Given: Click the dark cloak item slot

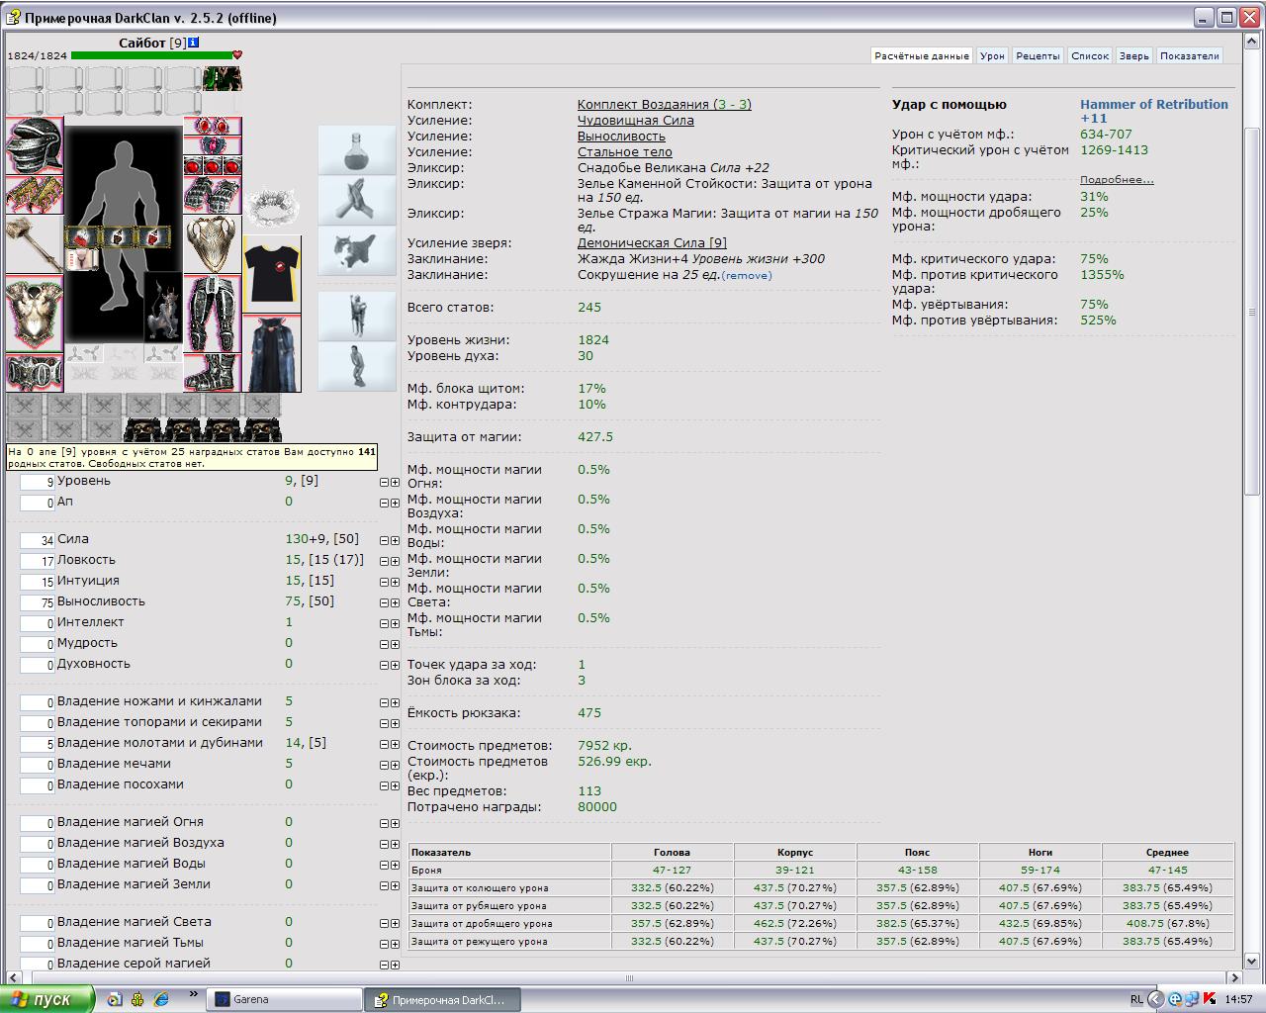Looking at the screenshot, I should click(272, 354).
